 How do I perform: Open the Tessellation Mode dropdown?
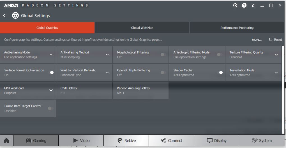pos(276,72)
